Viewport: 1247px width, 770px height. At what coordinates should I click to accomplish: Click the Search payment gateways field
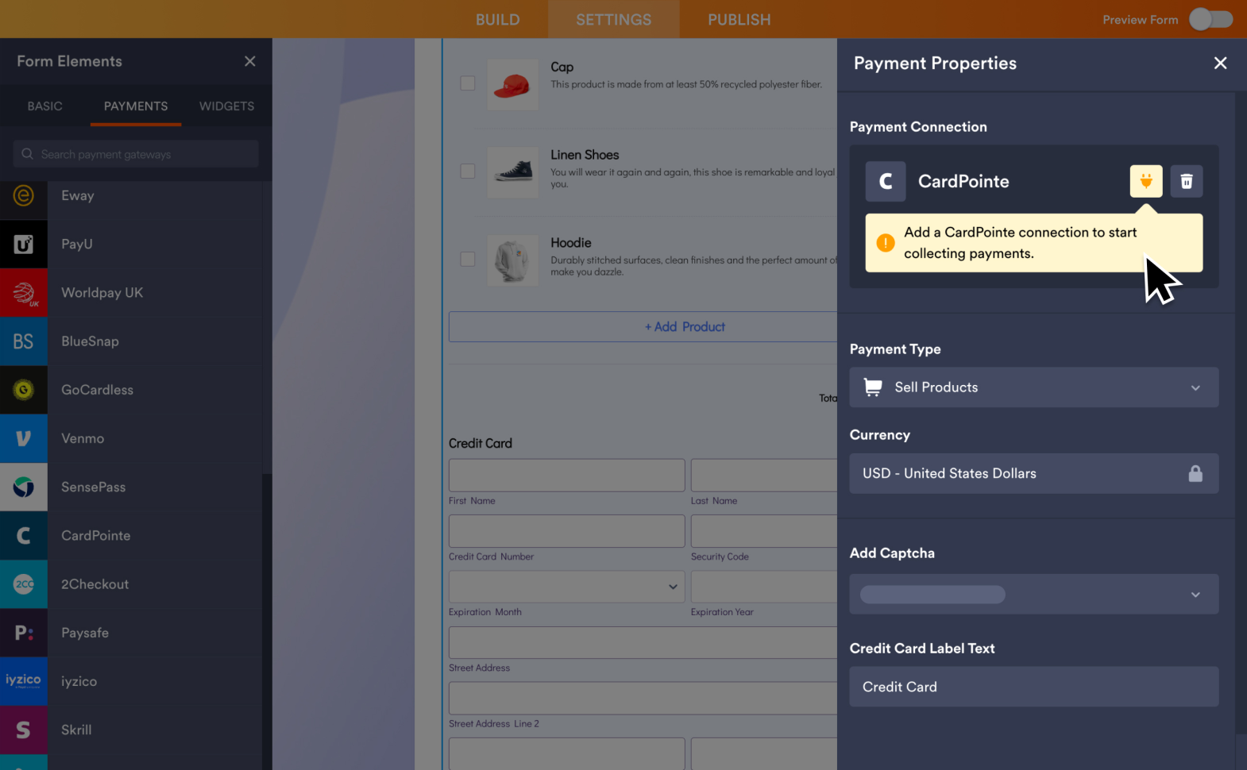click(x=136, y=154)
